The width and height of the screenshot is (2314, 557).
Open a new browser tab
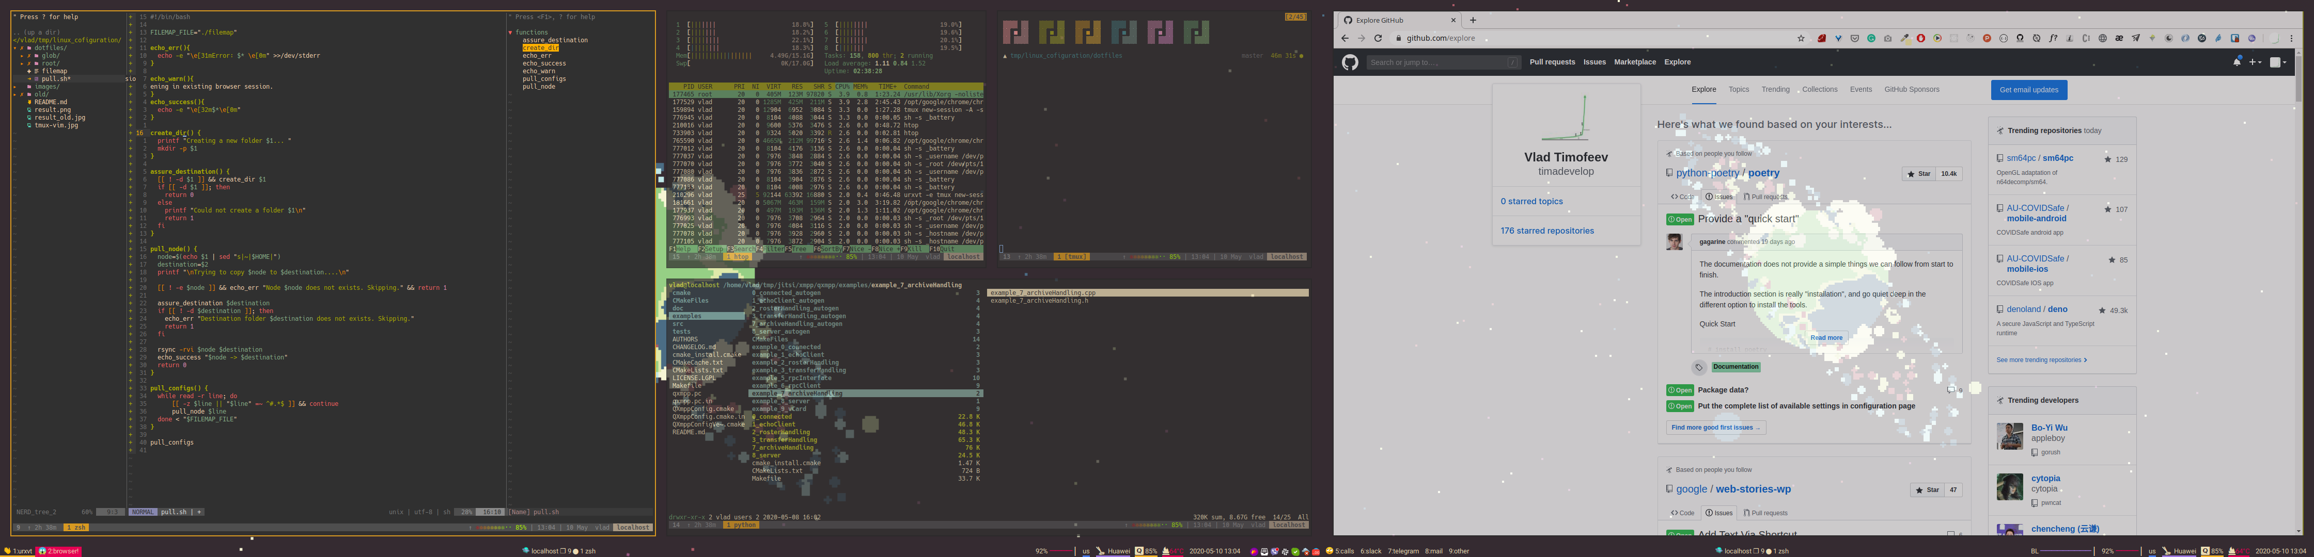[x=1473, y=20]
